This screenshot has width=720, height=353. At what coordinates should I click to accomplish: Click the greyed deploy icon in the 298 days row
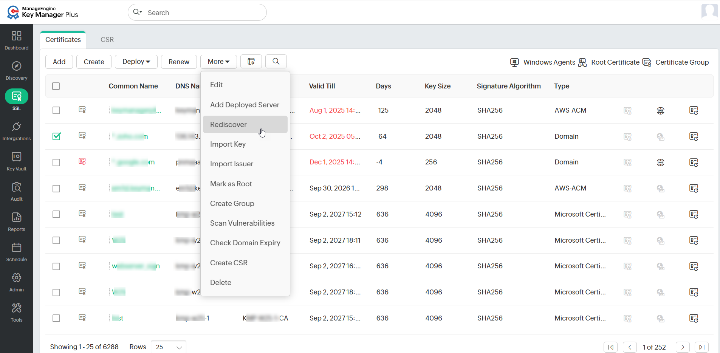point(627,189)
